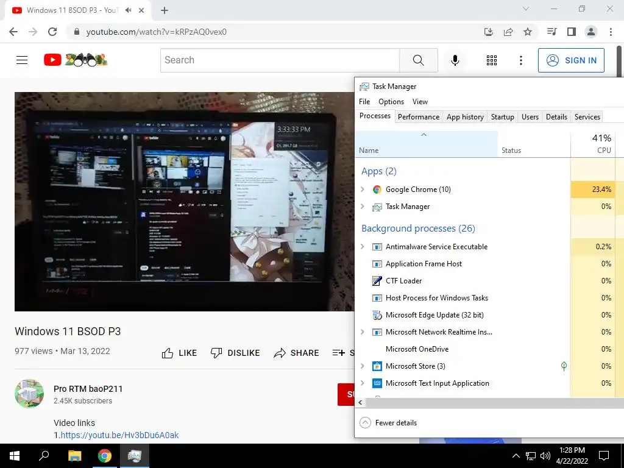Open the media control icon in Chrome toolbar

551,32
